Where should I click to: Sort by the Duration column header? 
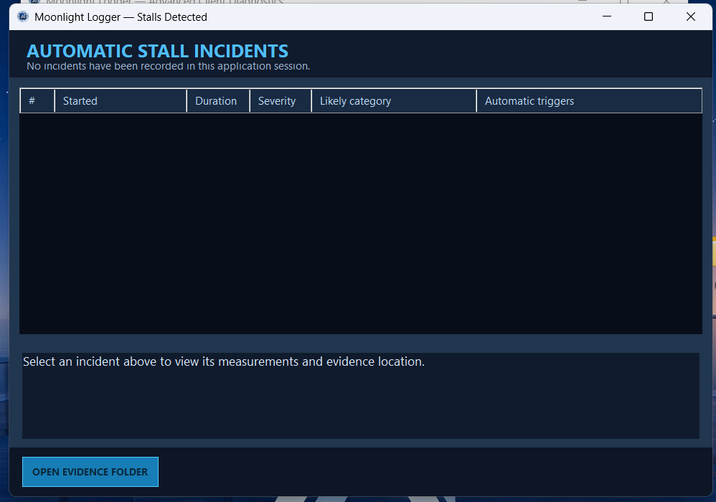[x=218, y=101]
